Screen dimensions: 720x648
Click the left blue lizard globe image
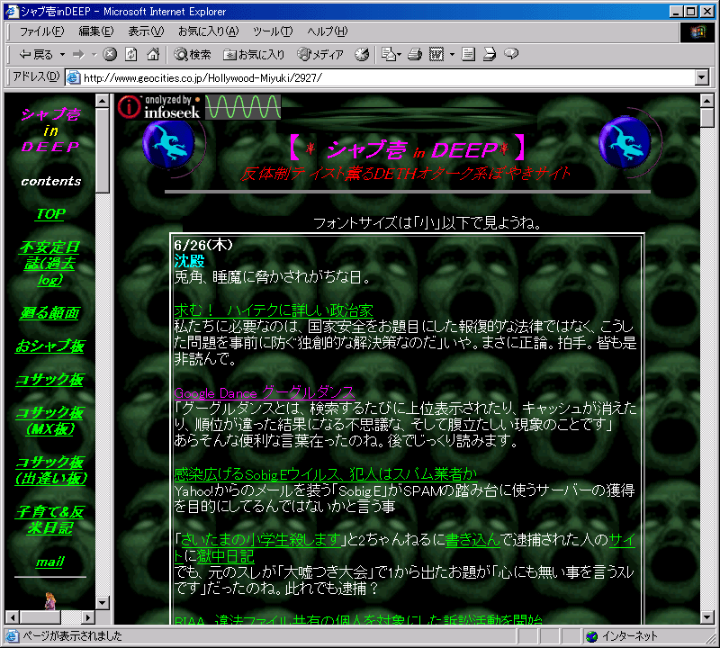click(x=169, y=144)
